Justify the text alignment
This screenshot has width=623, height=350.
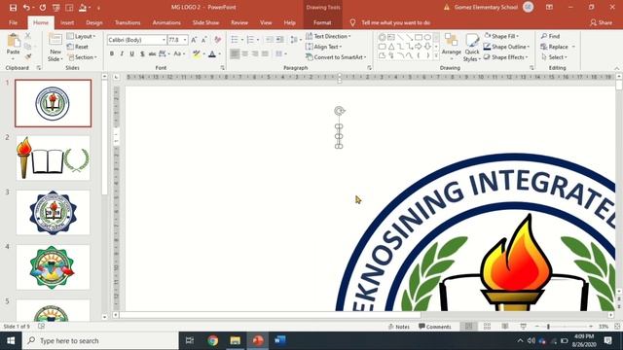(265, 53)
